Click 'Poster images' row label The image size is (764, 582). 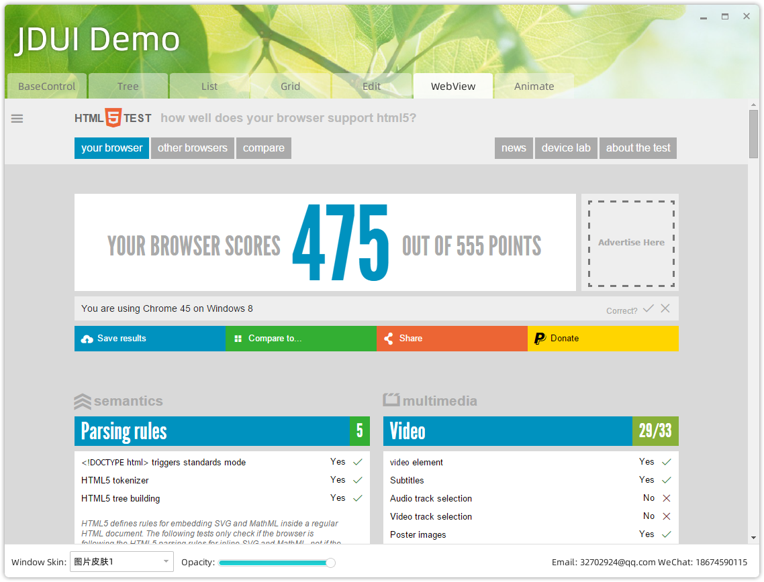(x=418, y=535)
